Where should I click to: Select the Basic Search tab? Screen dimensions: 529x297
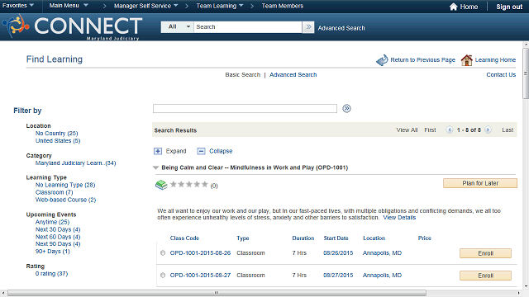242,75
